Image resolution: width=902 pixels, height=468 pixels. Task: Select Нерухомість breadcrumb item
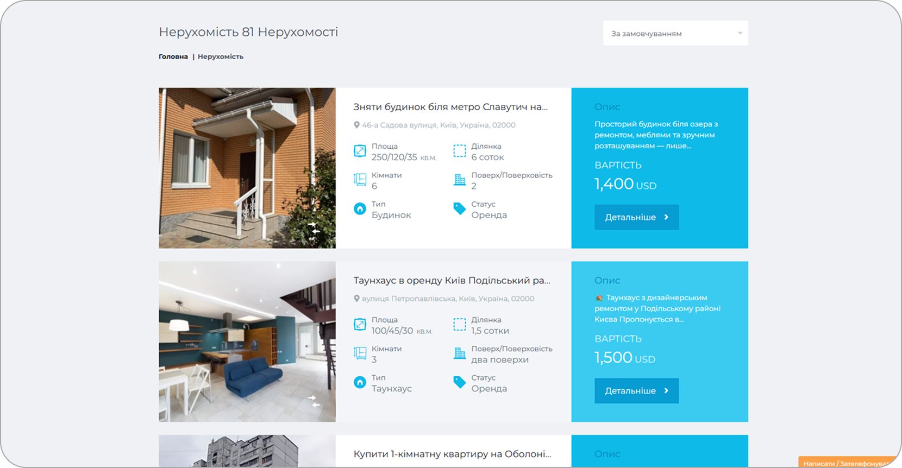[x=220, y=56]
